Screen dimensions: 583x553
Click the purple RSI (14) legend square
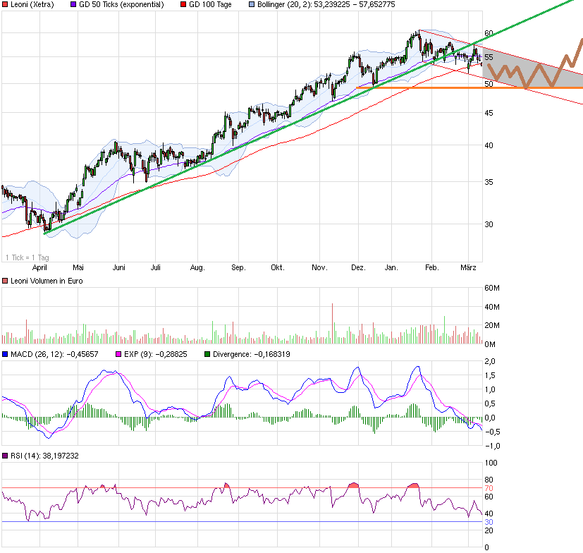(5, 456)
